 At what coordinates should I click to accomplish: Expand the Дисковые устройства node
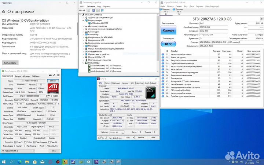coord(83,26)
